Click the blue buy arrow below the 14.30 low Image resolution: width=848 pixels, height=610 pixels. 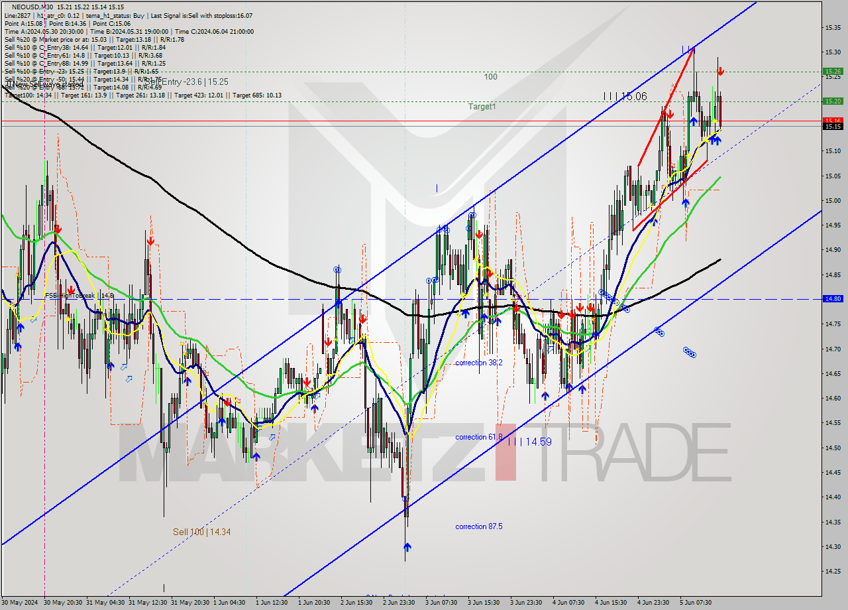[407, 547]
